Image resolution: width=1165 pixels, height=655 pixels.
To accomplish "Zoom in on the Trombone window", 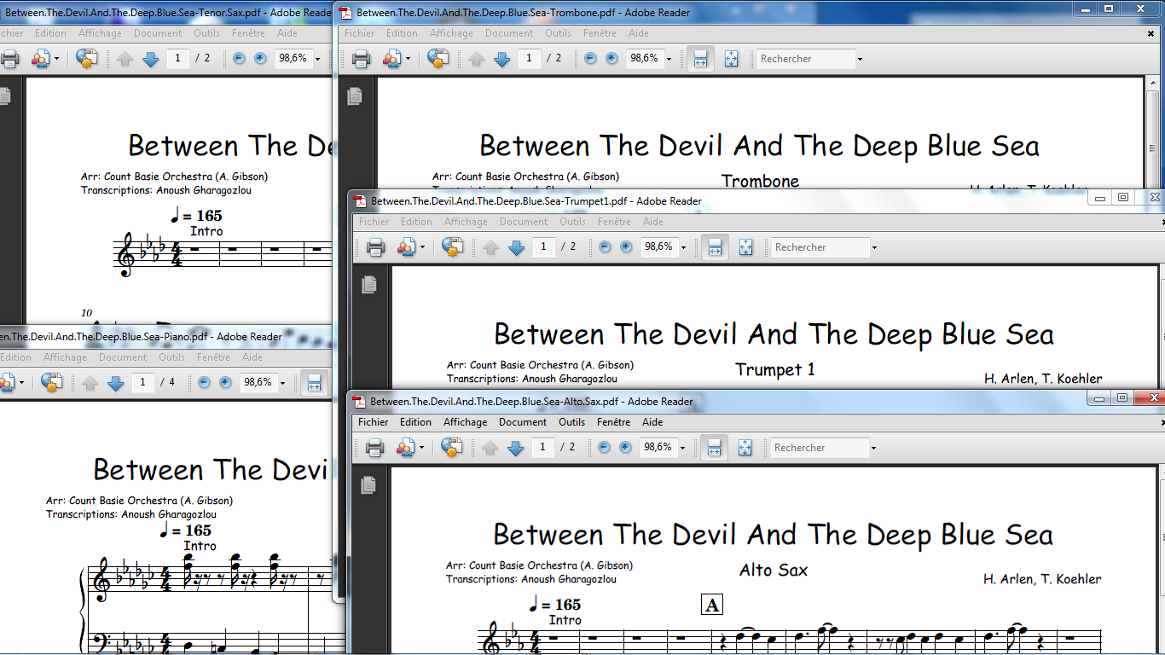I will tap(611, 59).
